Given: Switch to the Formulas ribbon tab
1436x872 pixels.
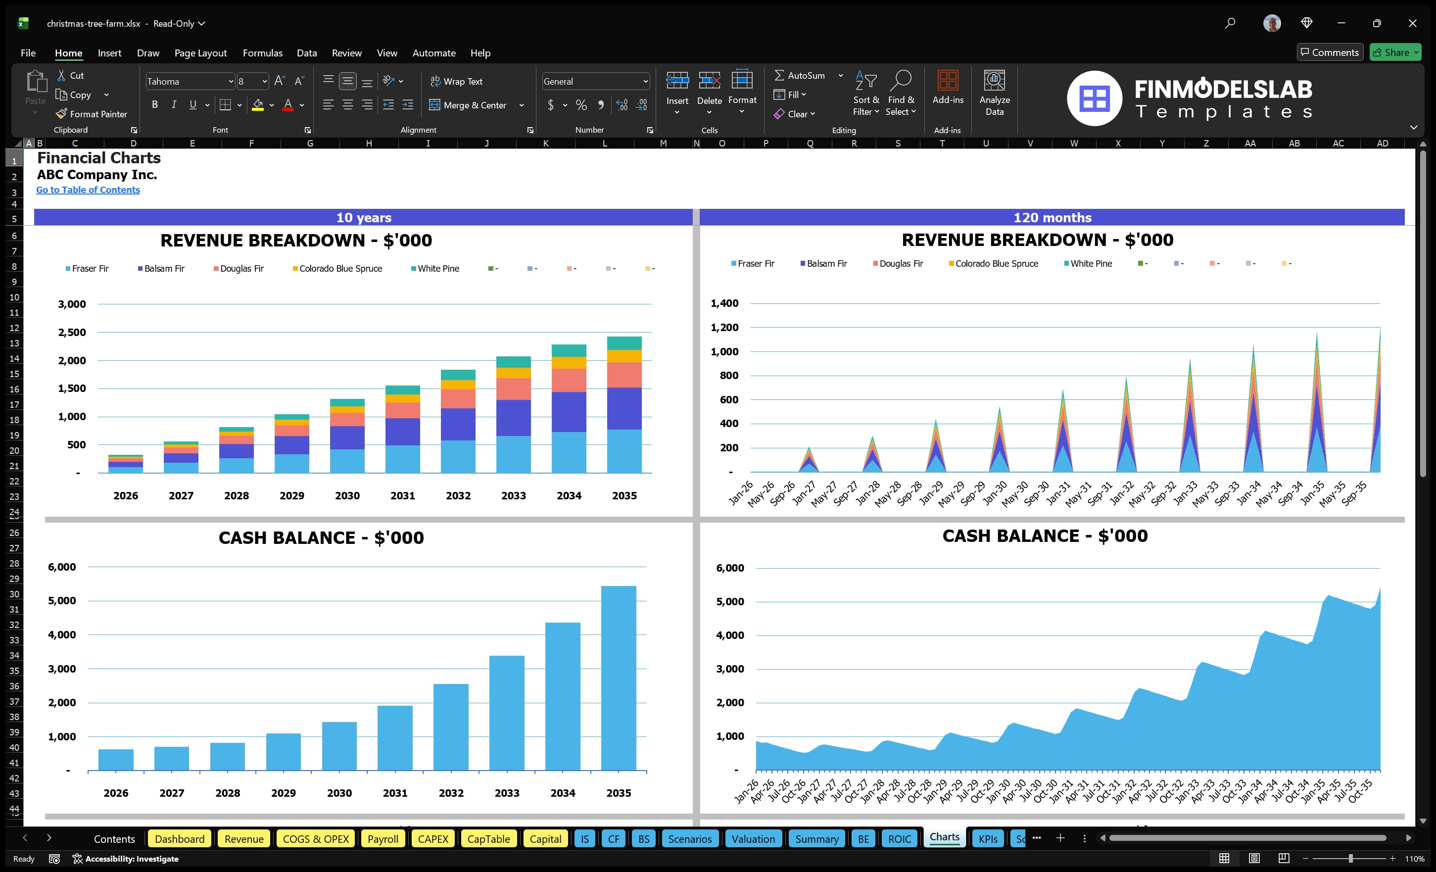Looking at the screenshot, I should click(x=262, y=52).
